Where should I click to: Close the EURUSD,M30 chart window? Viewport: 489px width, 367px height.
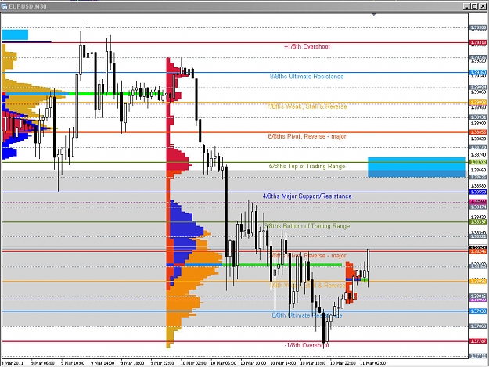point(482,6)
